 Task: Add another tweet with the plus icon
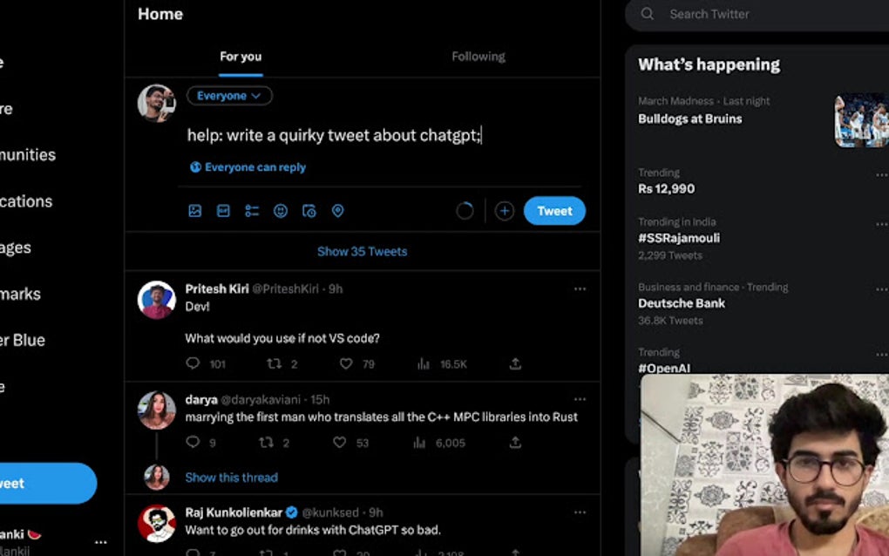click(x=505, y=211)
